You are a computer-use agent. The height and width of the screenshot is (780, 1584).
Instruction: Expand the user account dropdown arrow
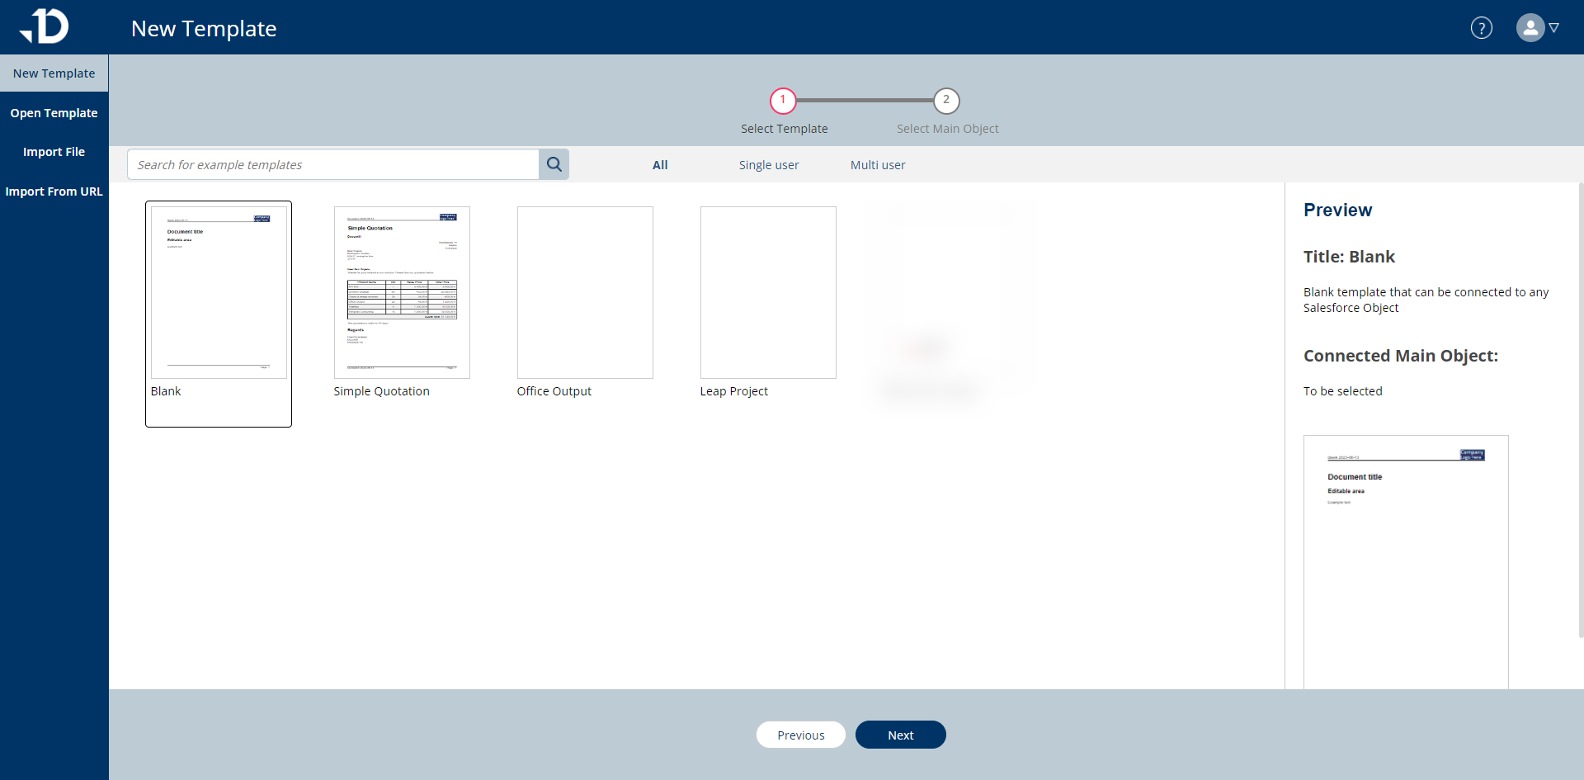(1554, 28)
